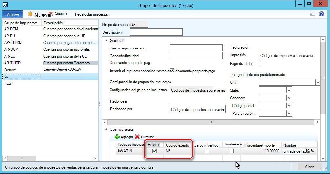Toggle Cargo invertido checkbox for InVAT19
This screenshot has width=330, height=174.
(207, 151)
